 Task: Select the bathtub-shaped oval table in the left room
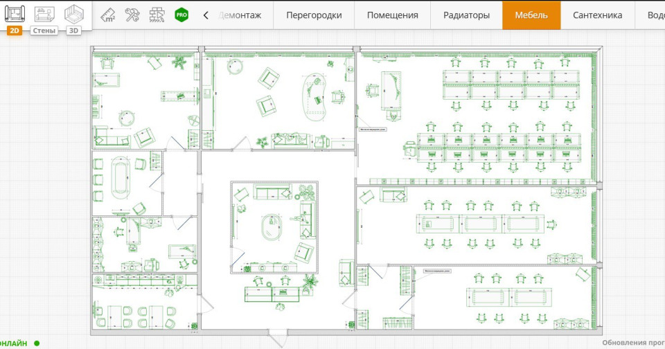click(x=121, y=178)
